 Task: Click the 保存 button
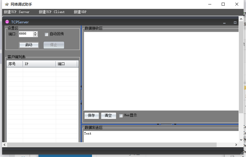click(91, 116)
